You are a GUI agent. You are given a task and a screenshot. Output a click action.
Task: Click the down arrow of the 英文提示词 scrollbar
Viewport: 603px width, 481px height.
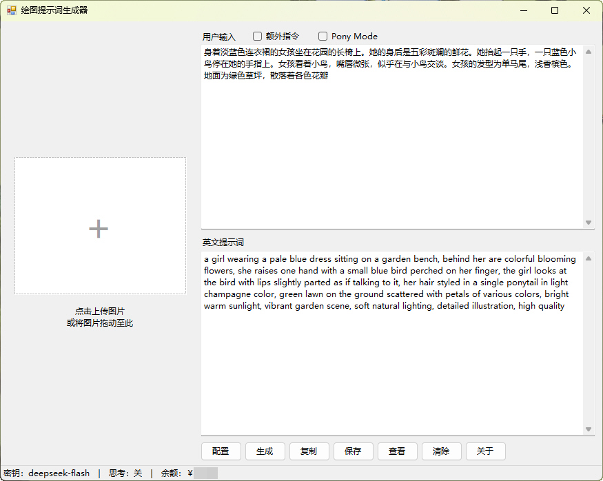click(589, 429)
